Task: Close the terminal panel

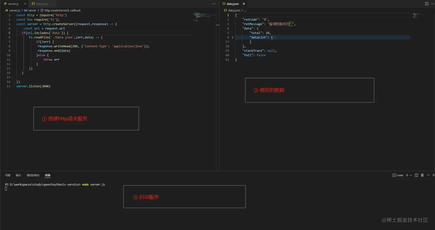Action: [x=433, y=175]
